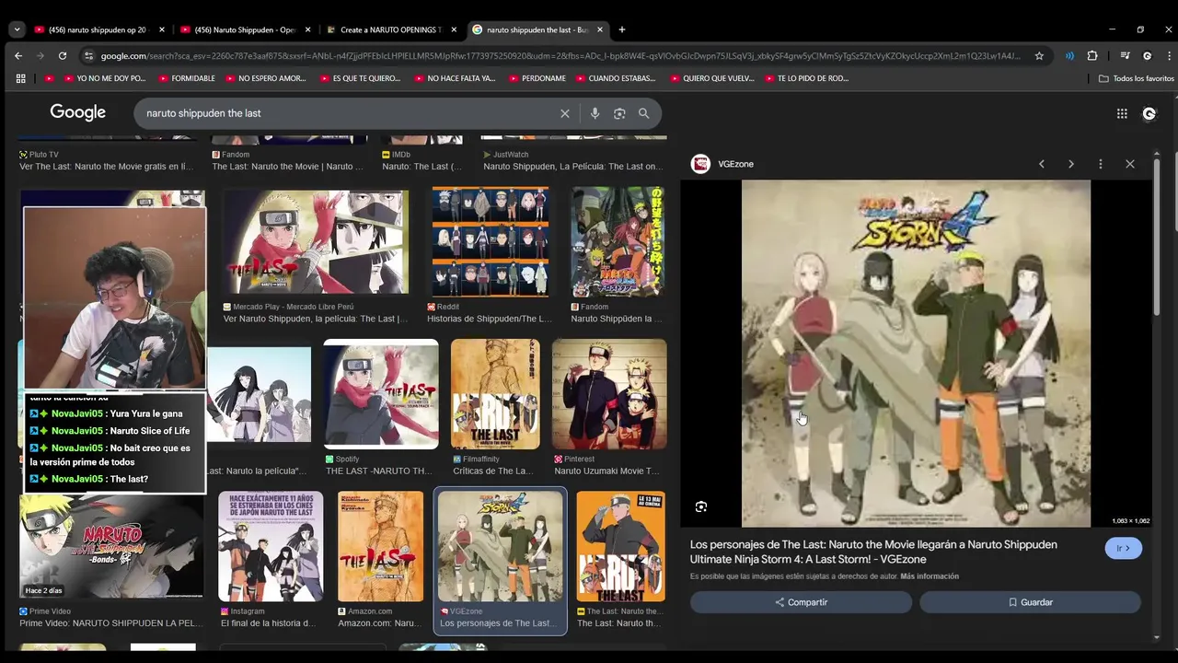Open 'Más información' copyright link

pyautogui.click(x=930, y=576)
